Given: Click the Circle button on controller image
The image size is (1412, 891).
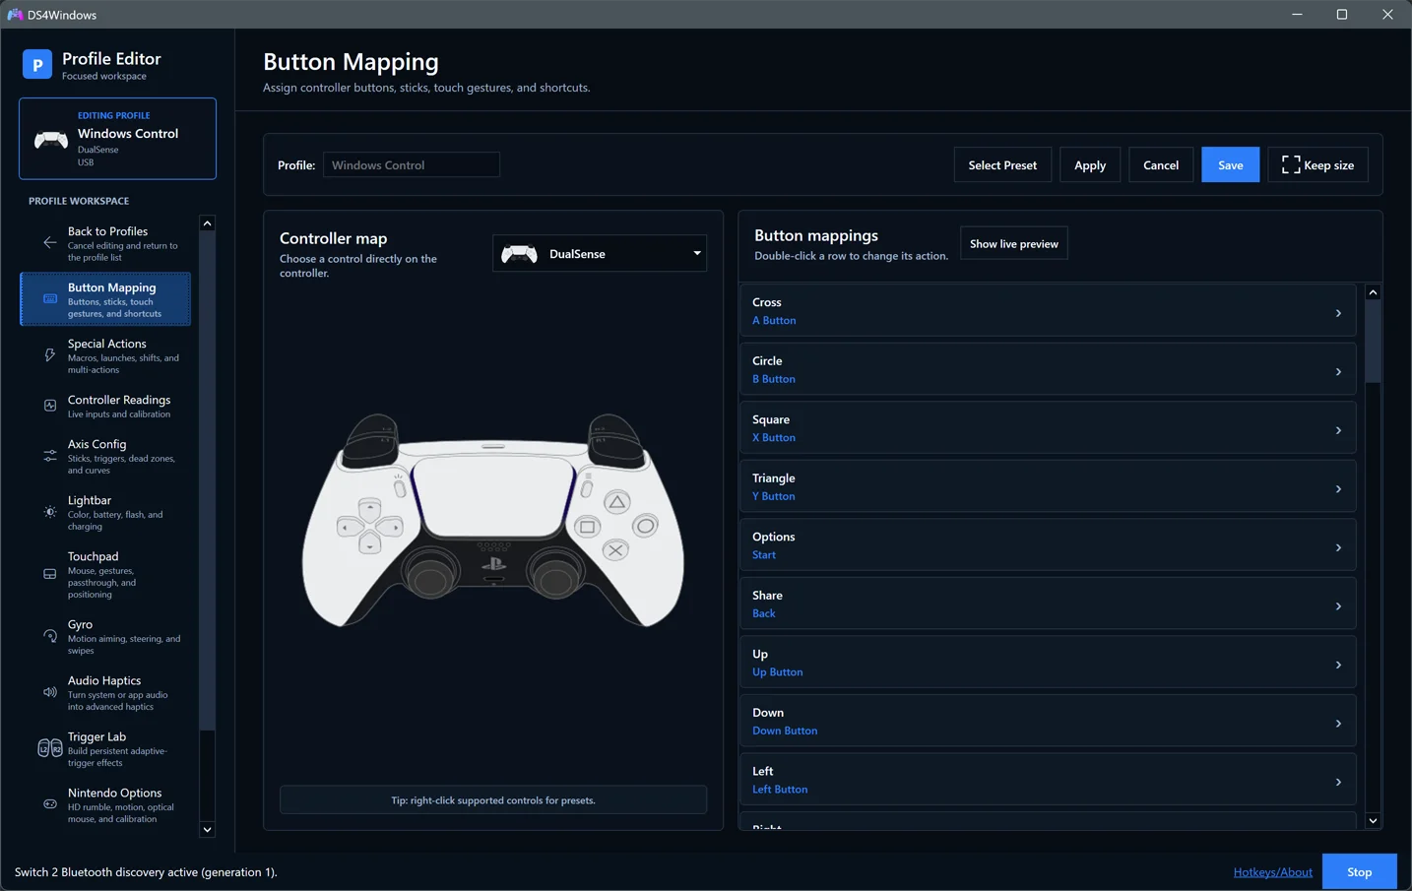Looking at the screenshot, I should pyautogui.click(x=645, y=526).
